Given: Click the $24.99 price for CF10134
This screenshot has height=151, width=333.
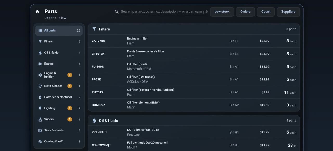Looking at the screenshot, I should [x=265, y=54].
